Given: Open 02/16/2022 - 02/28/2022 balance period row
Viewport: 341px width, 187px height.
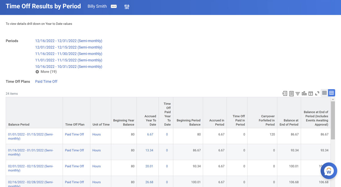Looking at the screenshot, I should click(31, 184).
